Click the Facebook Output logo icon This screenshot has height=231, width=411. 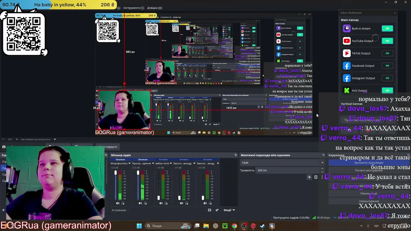[346, 66]
